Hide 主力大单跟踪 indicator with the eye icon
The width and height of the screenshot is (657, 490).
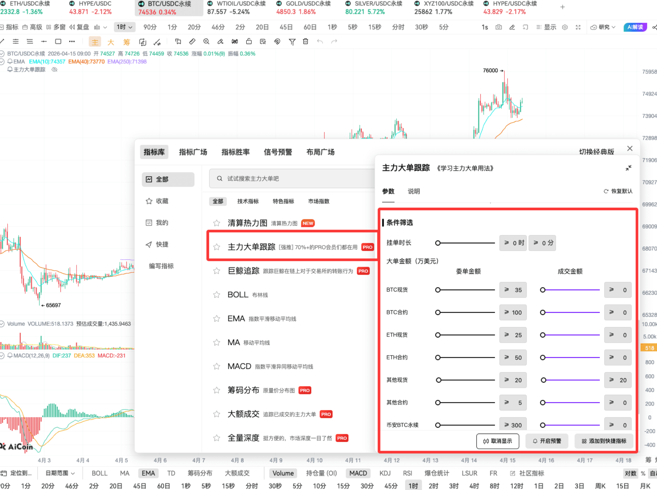(x=55, y=69)
